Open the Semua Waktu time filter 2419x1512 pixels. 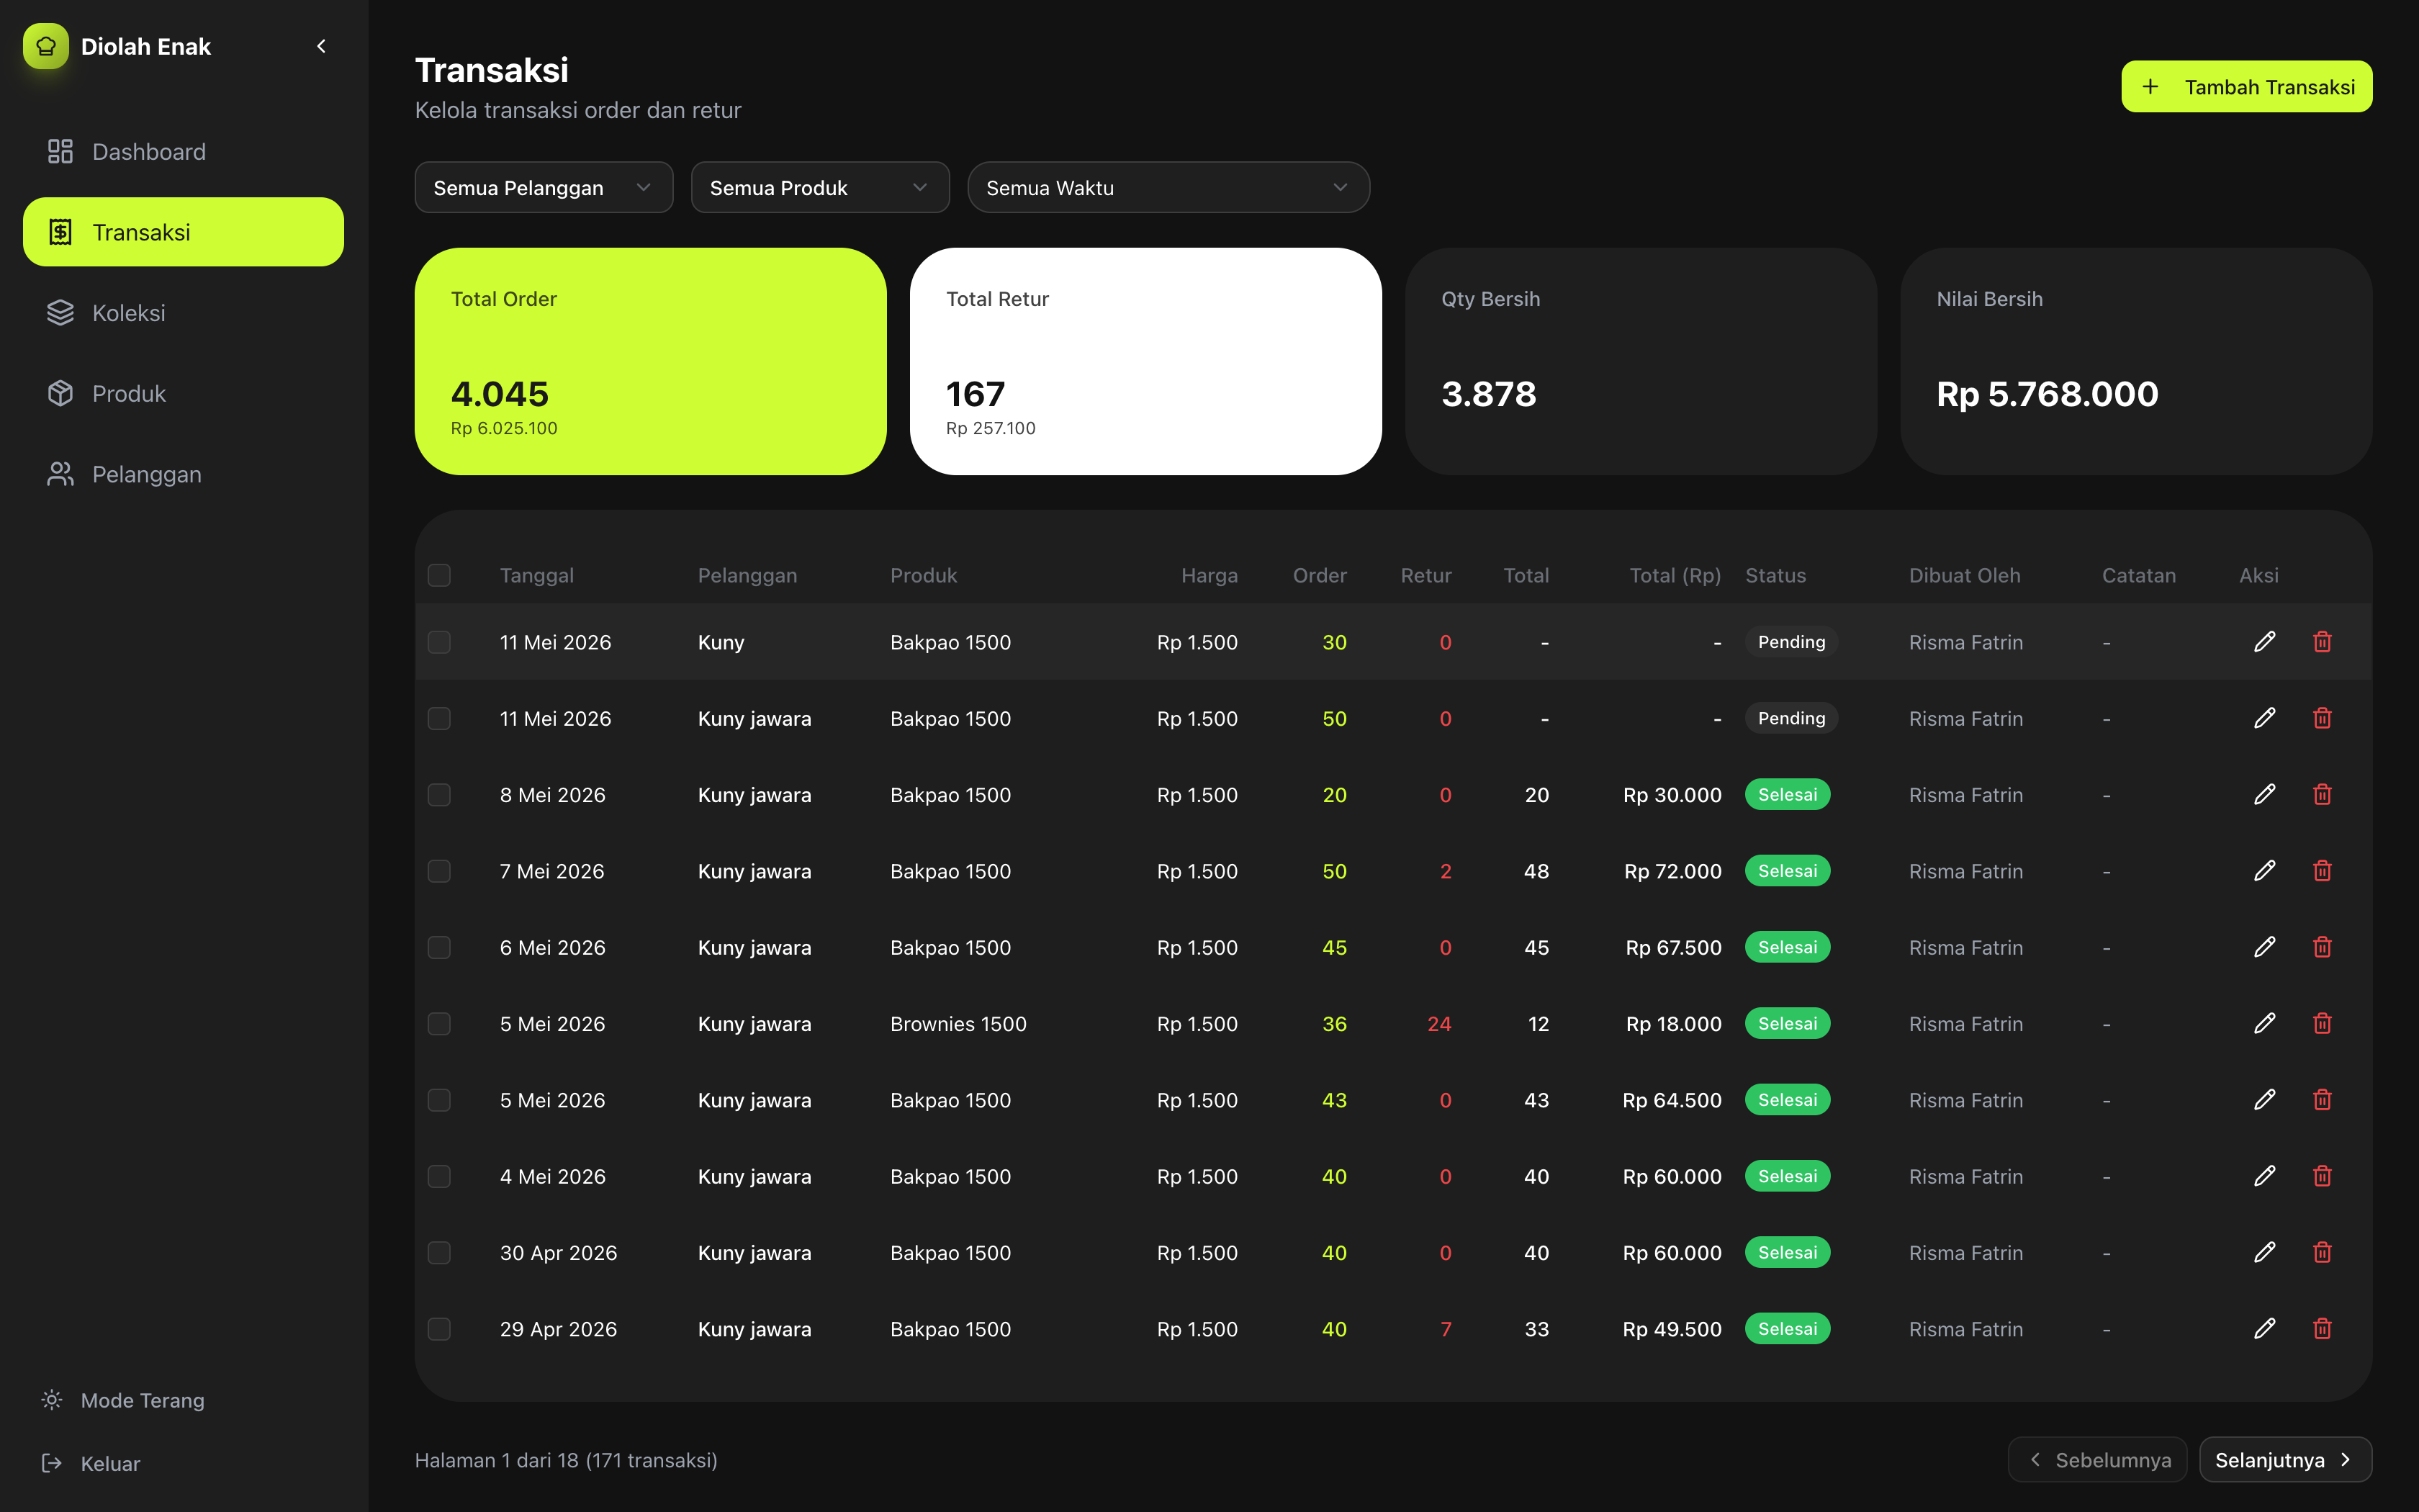click(1168, 187)
